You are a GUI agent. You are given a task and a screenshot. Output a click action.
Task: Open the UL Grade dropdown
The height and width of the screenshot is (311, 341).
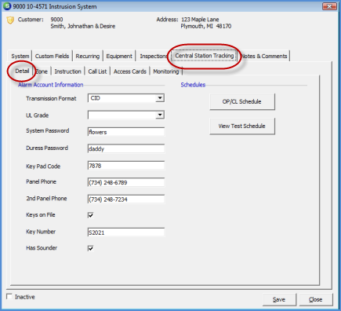(x=160, y=115)
